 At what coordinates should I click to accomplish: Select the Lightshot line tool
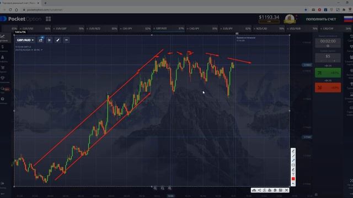coord(293,156)
